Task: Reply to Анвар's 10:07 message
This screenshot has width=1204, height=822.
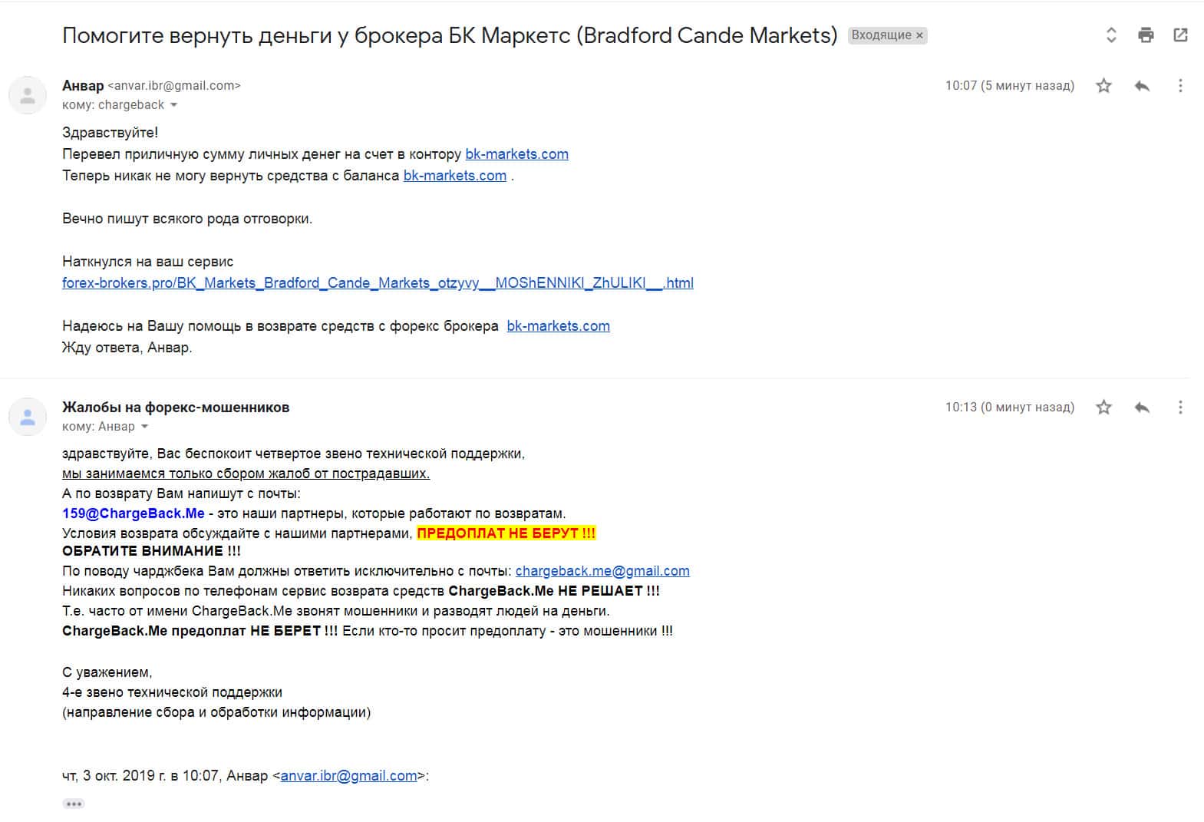Action: pyautogui.click(x=1142, y=86)
